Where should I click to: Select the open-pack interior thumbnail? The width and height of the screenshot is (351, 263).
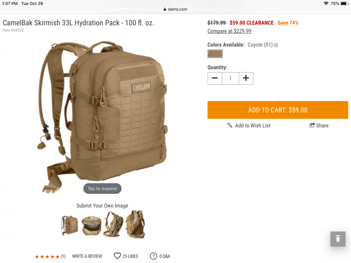91,225
